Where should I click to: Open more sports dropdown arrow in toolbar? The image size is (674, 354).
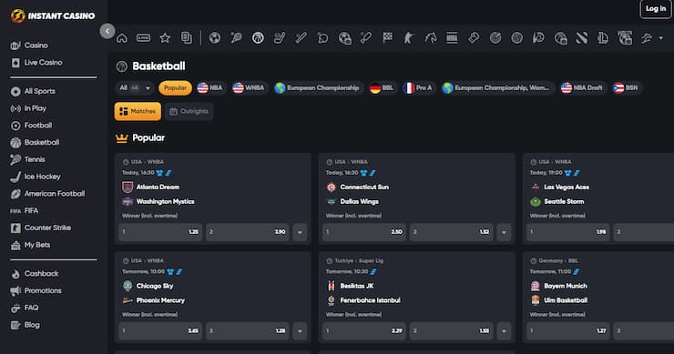coord(660,38)
